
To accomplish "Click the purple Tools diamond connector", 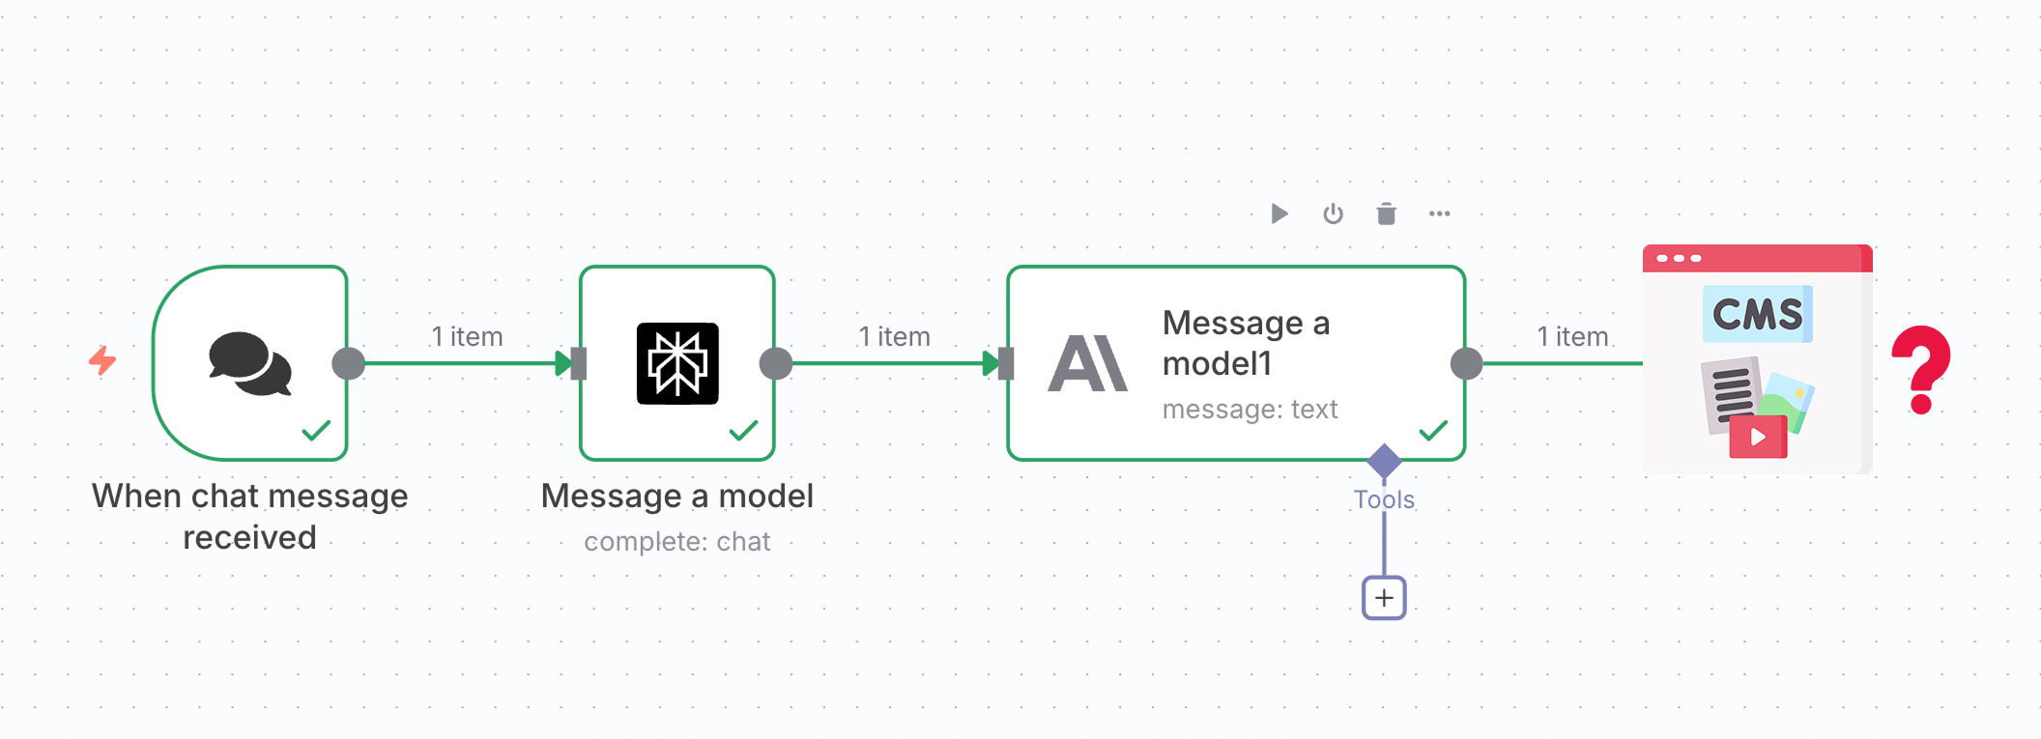I will pos(1384,461).
